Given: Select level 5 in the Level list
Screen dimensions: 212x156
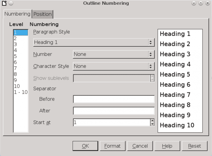Looking at the screenshot, I should click(21, 56).
